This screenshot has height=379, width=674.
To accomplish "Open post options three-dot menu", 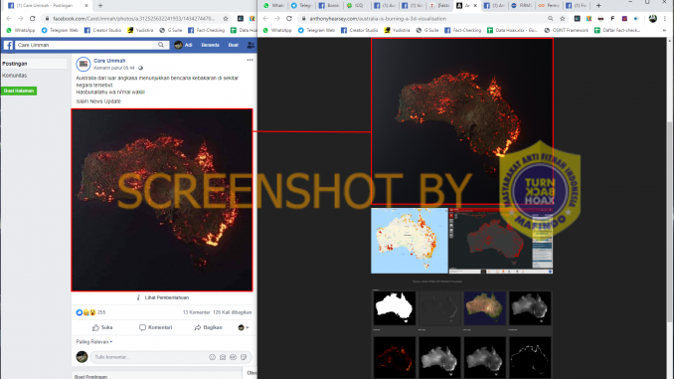I will 250,60.
